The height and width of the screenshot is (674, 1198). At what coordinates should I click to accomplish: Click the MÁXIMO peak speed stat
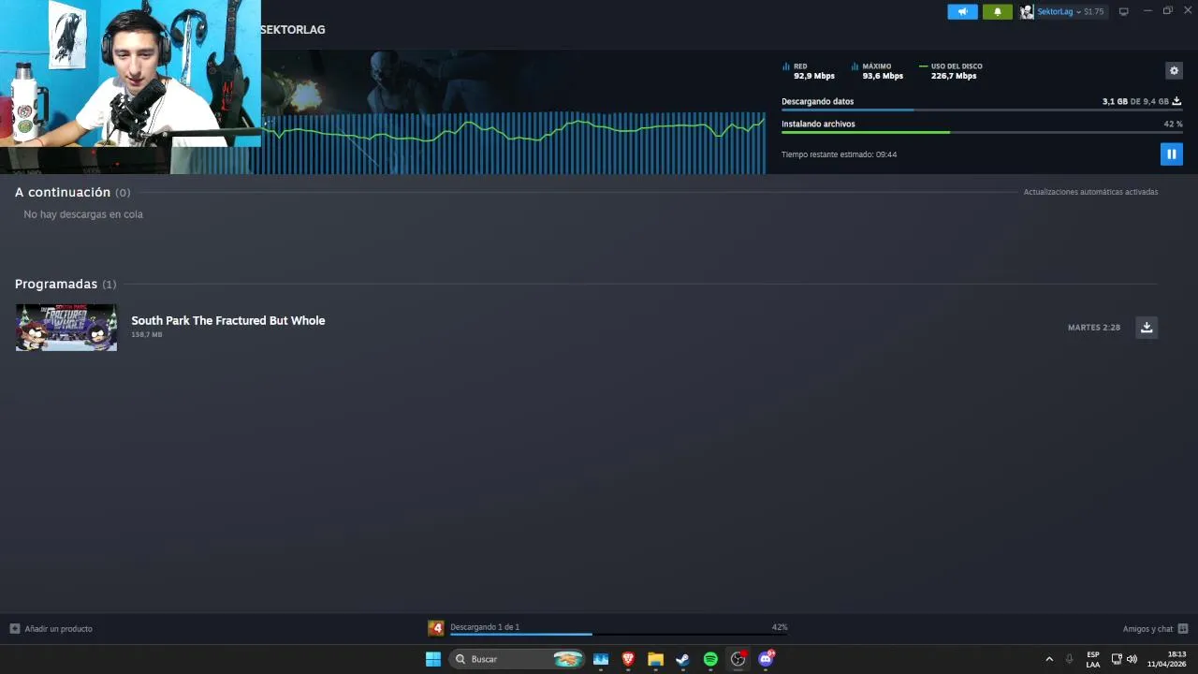coord(878,71)
